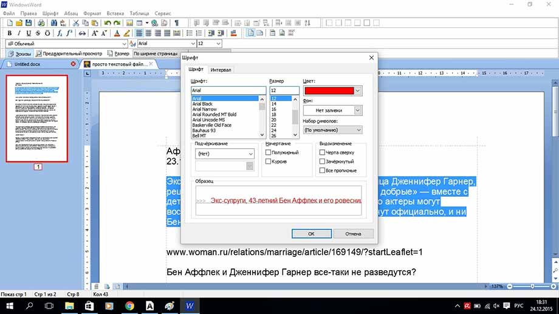Open the table insert dropdown arrow
The image size is (559, 314).
146,23
